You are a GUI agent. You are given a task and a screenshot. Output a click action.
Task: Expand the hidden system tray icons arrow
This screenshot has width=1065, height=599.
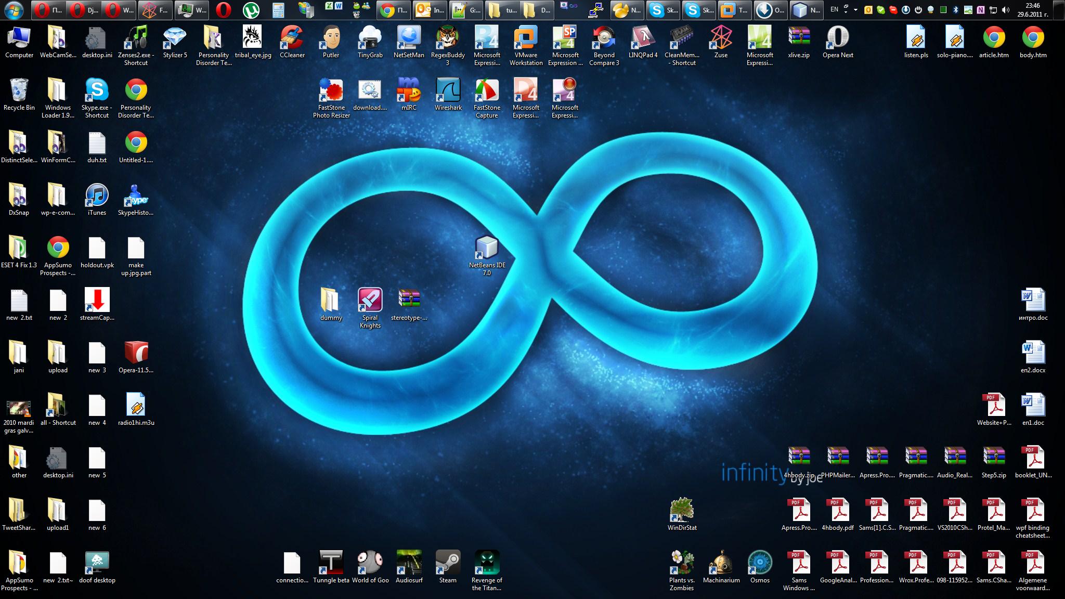pyautogui.click(x=855, y=9)
